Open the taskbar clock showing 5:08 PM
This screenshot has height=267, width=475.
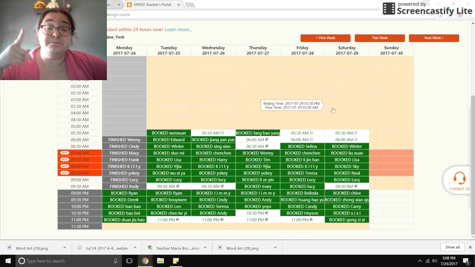(x=449, y=261)
